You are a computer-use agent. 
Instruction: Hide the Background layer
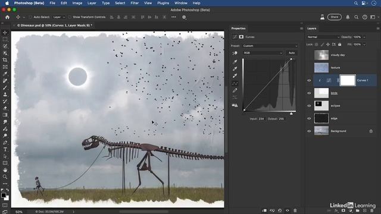tap(309, 131)
